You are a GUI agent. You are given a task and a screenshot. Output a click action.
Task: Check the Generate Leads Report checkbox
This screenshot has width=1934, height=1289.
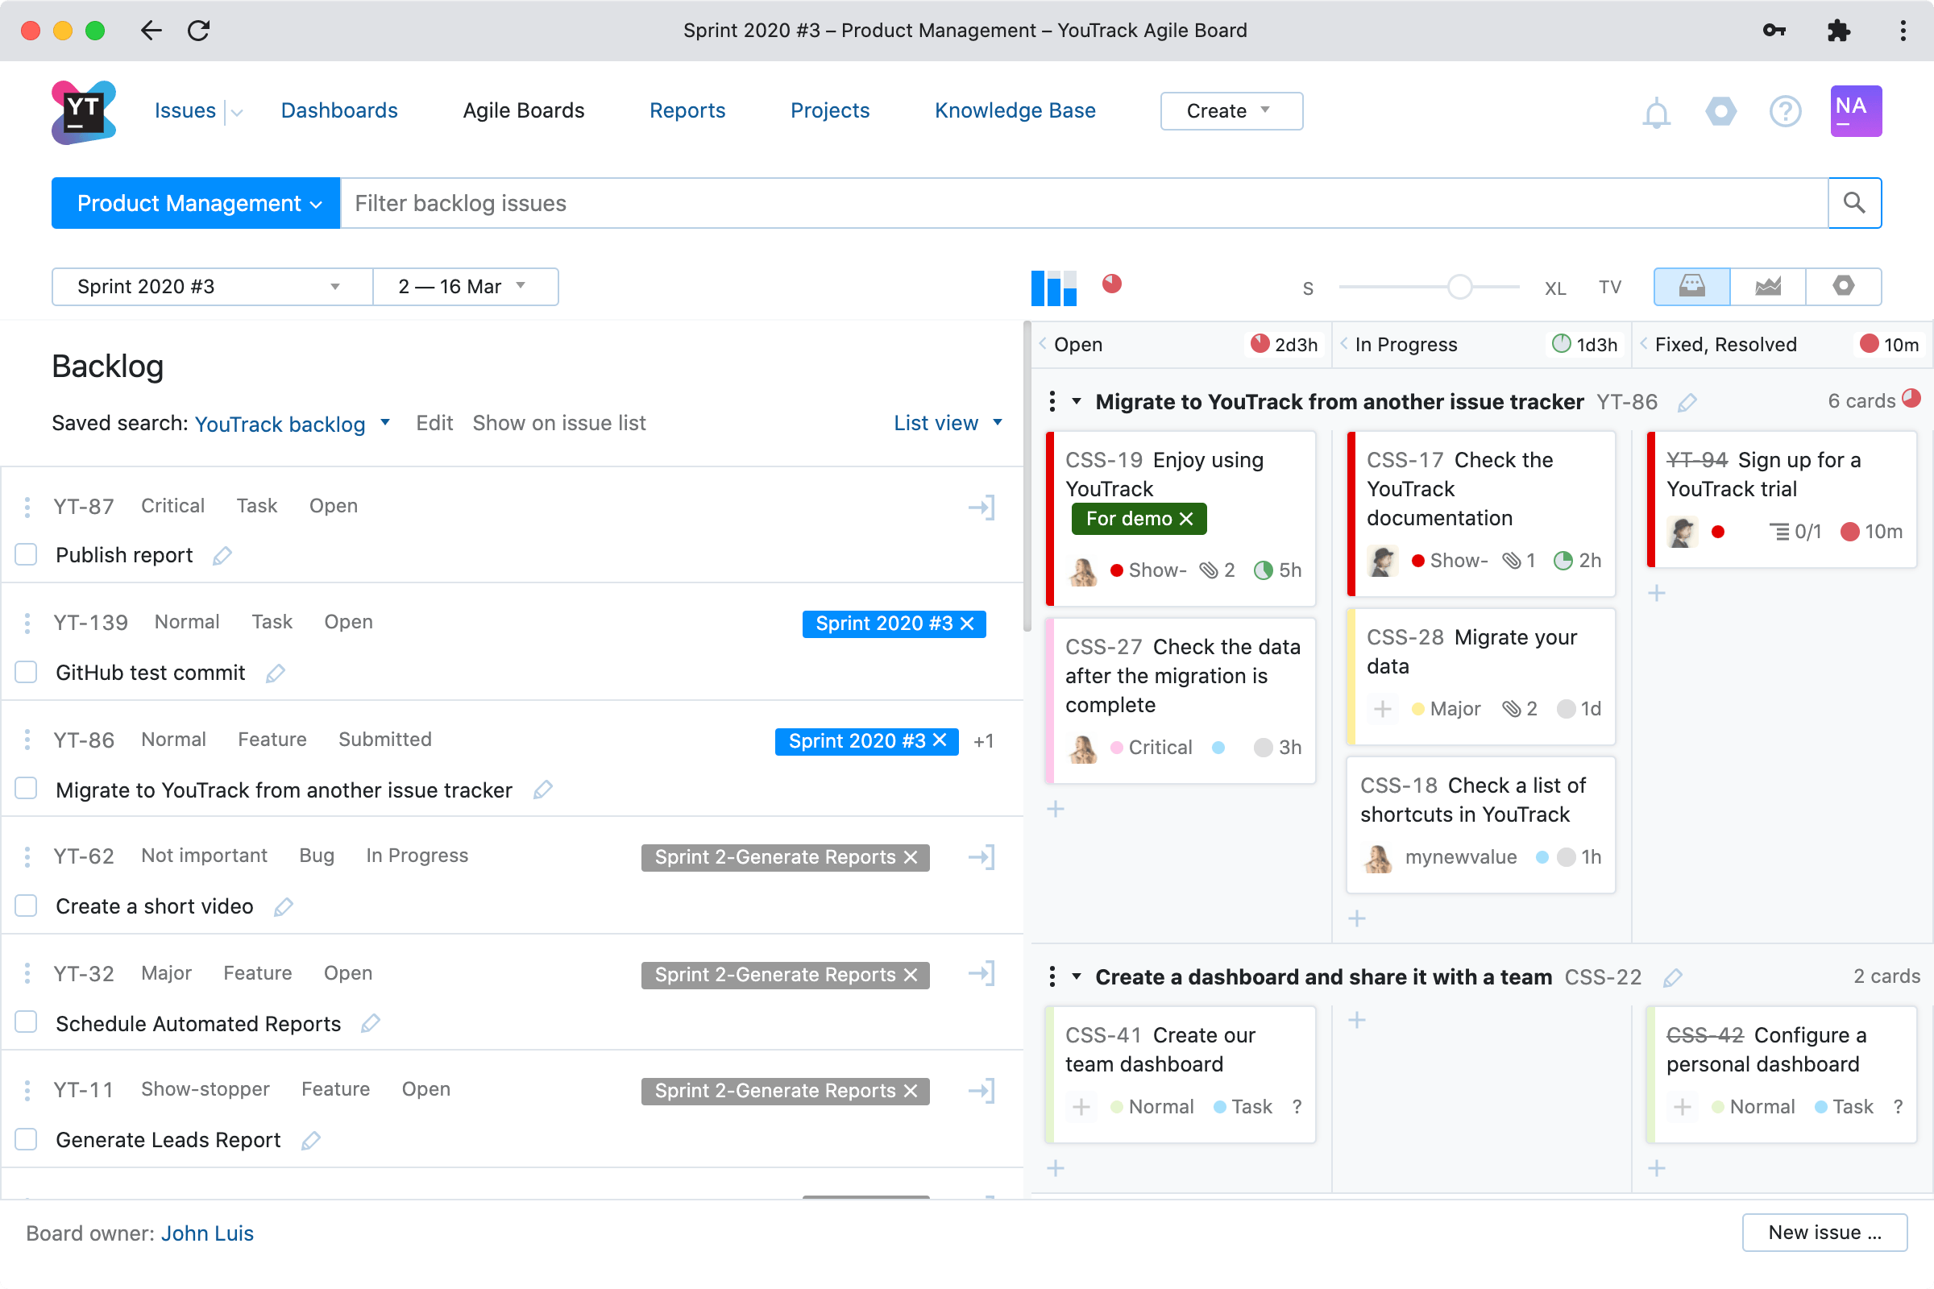pyautogui.click(x=27, y=1139)
